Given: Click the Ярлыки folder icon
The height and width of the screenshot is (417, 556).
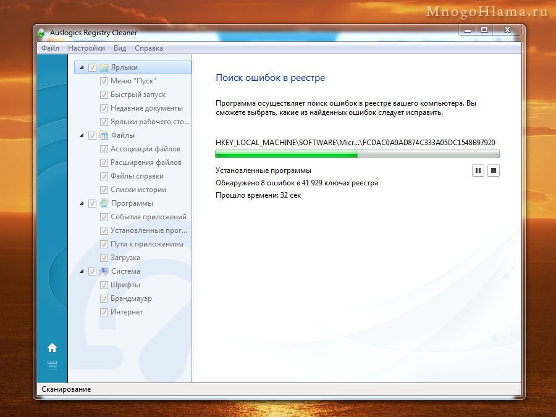Looking at the screenshot, I should (x=104, y=67).
